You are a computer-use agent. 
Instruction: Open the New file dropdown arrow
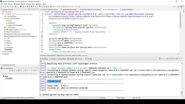click(x=3, y=7)
